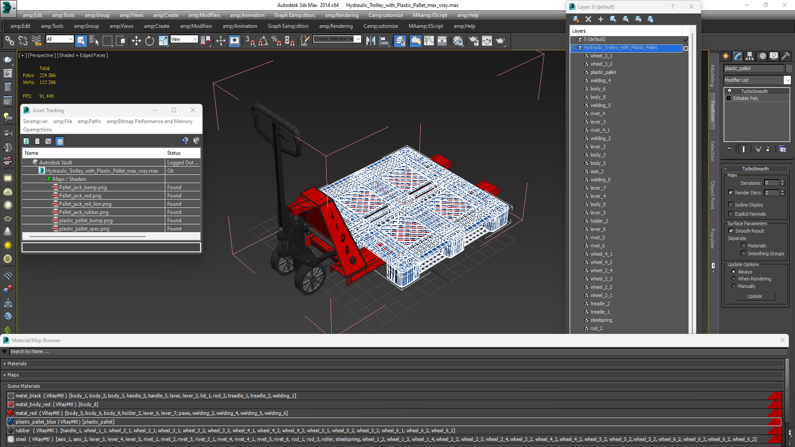Click the Mirror tool icon

pyautogui.click(x=371, y=41)
